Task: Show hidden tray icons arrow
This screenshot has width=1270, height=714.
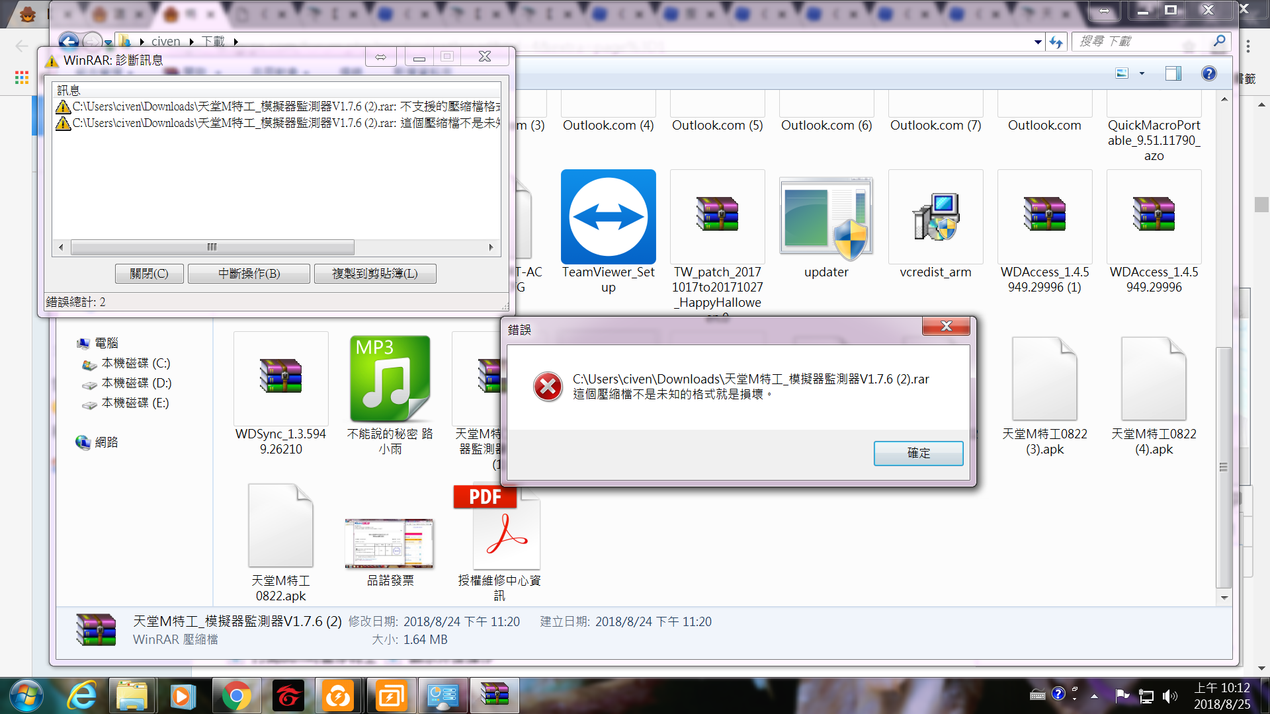Action: pyautogui.click(x=1094, y=696)
